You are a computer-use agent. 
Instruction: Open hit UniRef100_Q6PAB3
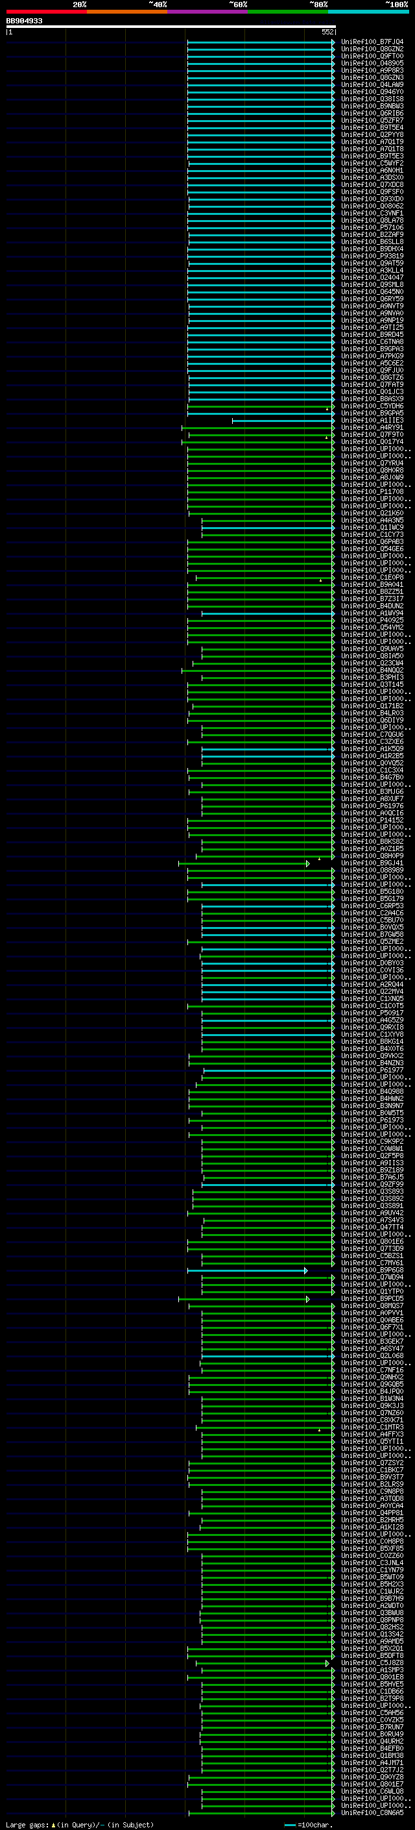[372, 541]
